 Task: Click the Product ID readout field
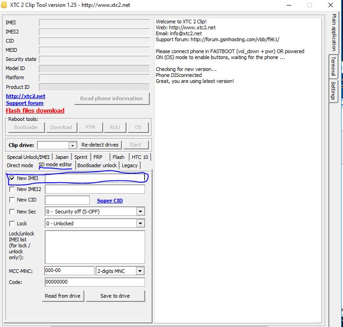[94, 87]
